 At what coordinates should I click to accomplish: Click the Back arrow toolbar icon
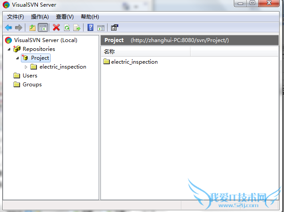(8, 27)
